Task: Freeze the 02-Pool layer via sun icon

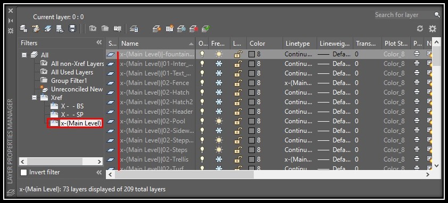Action: click(219, 121)
